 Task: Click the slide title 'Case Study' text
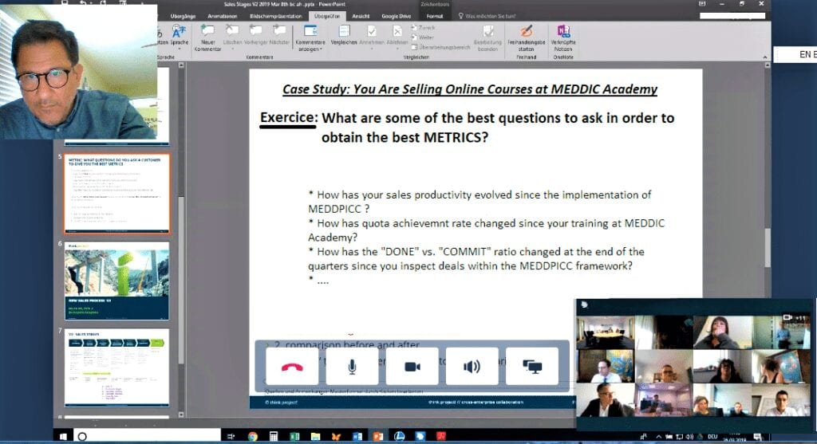coord(470,89)
